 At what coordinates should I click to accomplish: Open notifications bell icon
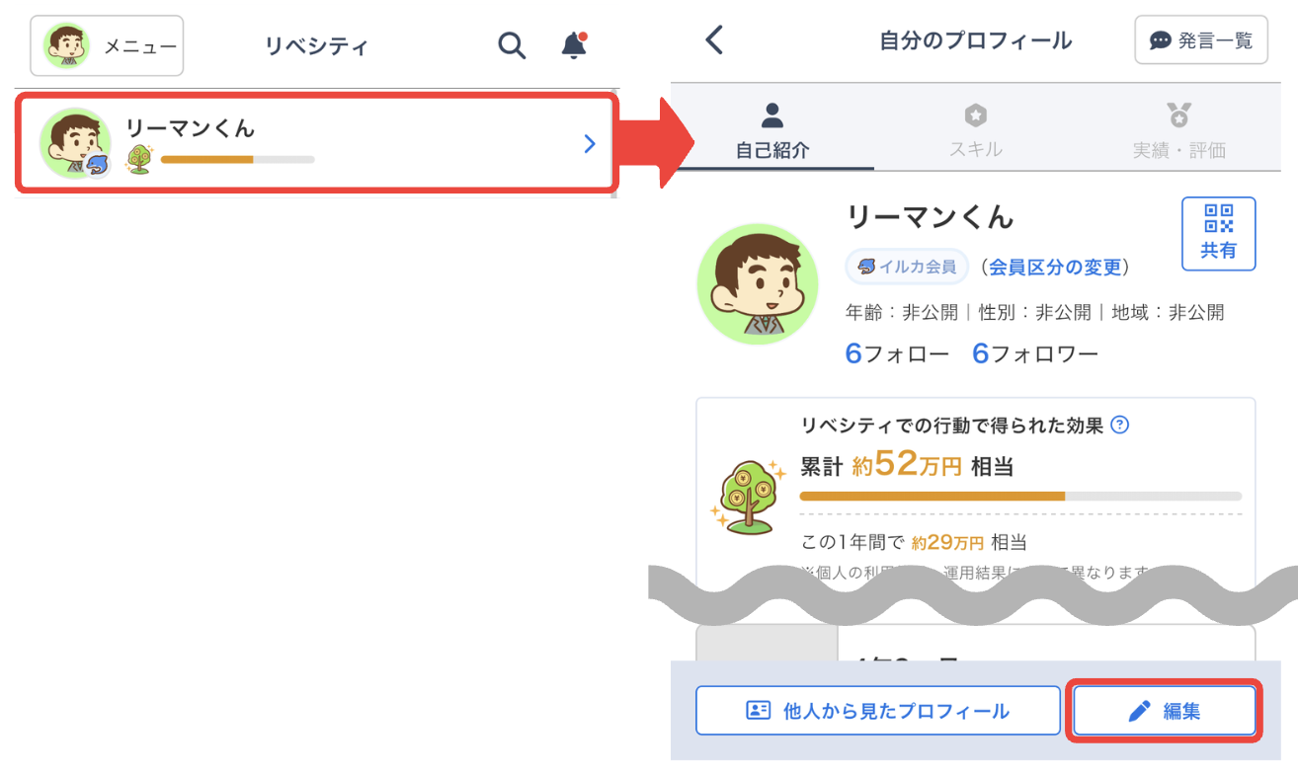click(x=574, y=45)
